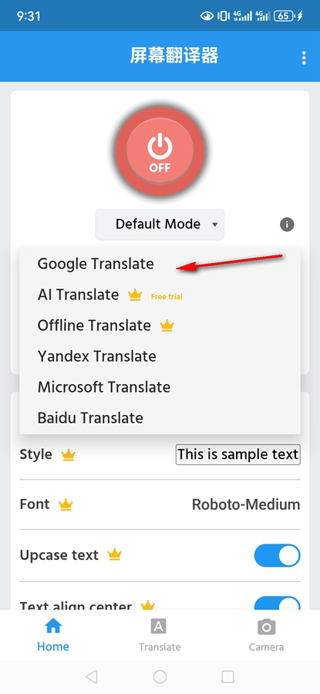This screenshot has height=694, width=320.
Task: Toggle the Text align center switch
Action: 277,603
